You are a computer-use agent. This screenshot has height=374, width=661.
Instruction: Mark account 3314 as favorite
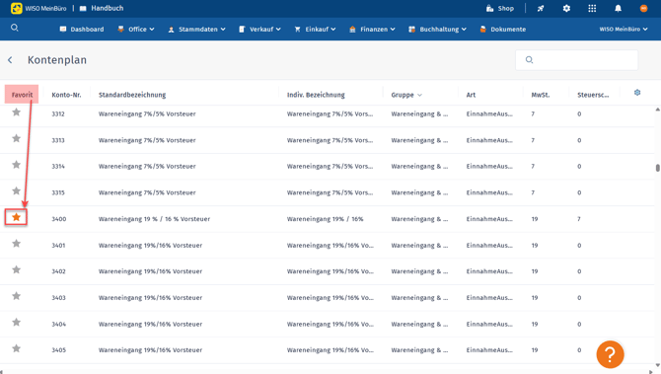coord(16,165)
